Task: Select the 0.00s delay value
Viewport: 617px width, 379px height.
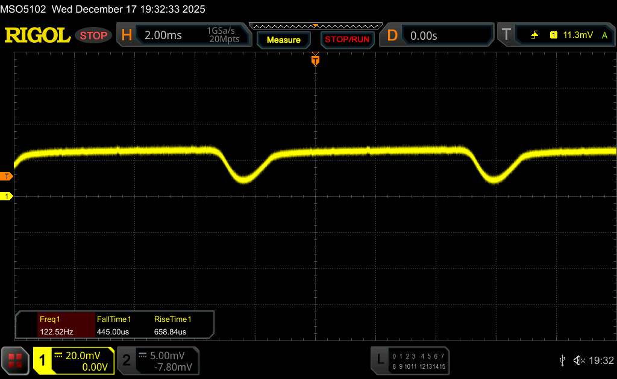Action: point(424,35)
